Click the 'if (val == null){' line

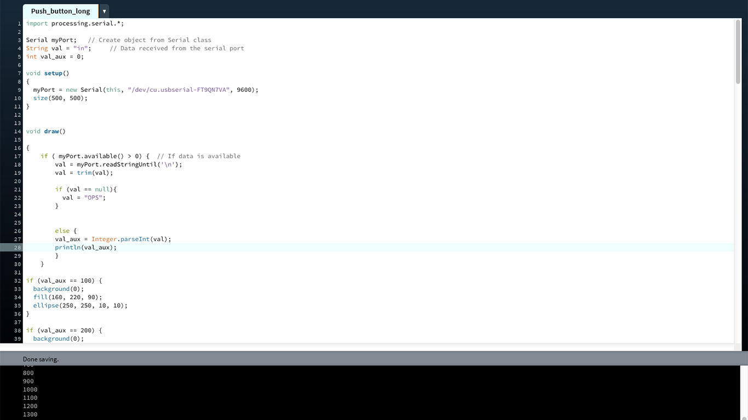coord(86,189)
